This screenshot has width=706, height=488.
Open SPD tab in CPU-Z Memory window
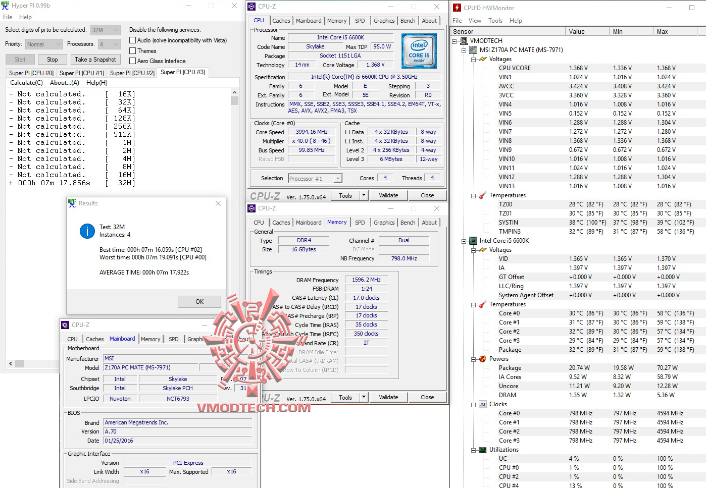point(360,223)
